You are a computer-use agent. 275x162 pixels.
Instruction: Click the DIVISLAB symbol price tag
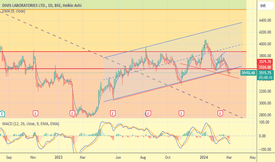pos(248,73)
